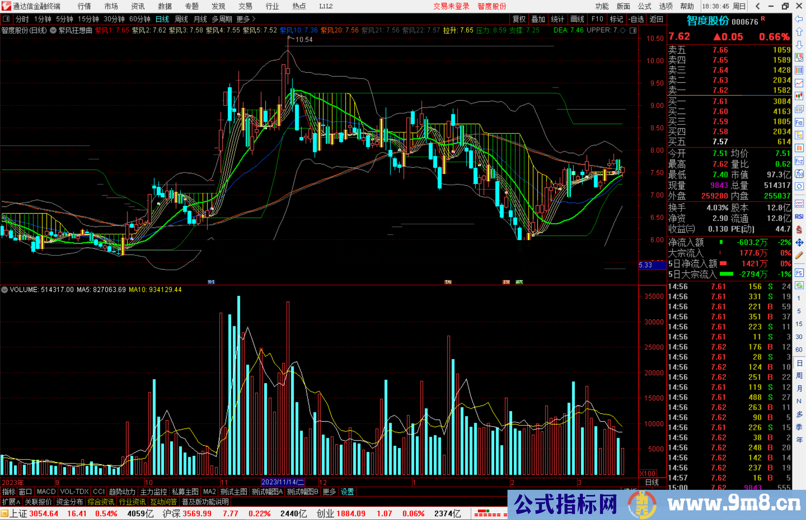The image size is (806, 520).
Task: Click the trend line chart sidebar icon
Action: (799, 83)
